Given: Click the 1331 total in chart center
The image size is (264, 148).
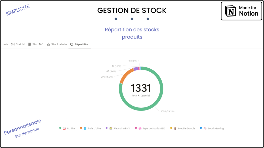Looking at the screenshot, I should pos(141,88).
